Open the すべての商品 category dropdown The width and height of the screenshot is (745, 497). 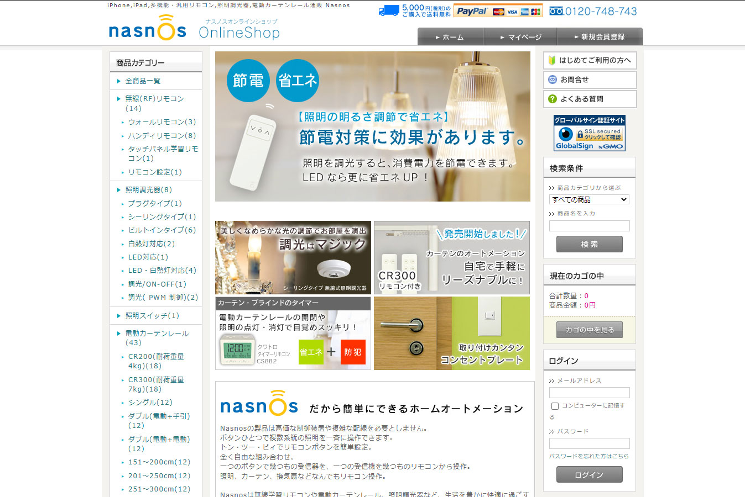[589, 199]
